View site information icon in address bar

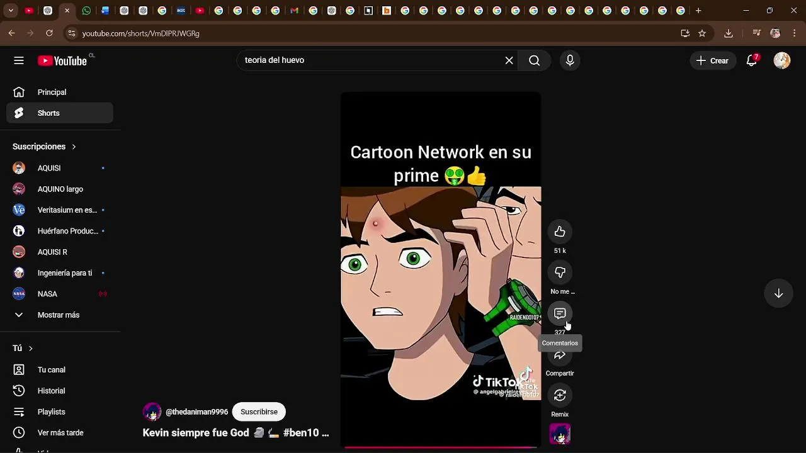point(71,33)
